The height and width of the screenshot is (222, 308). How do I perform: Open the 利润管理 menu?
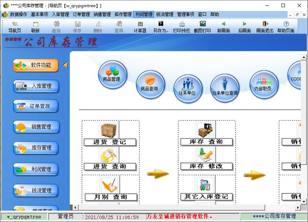coord(144,14)
